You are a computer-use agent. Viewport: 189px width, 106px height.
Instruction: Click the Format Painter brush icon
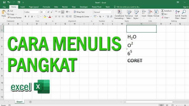tap(9, 18)
